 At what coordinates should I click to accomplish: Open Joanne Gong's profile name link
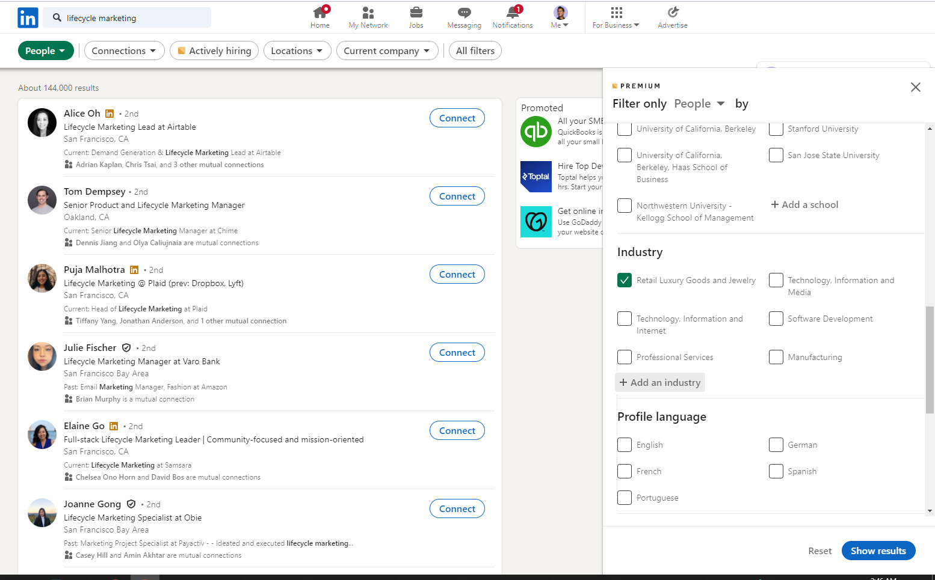point(92,504)
